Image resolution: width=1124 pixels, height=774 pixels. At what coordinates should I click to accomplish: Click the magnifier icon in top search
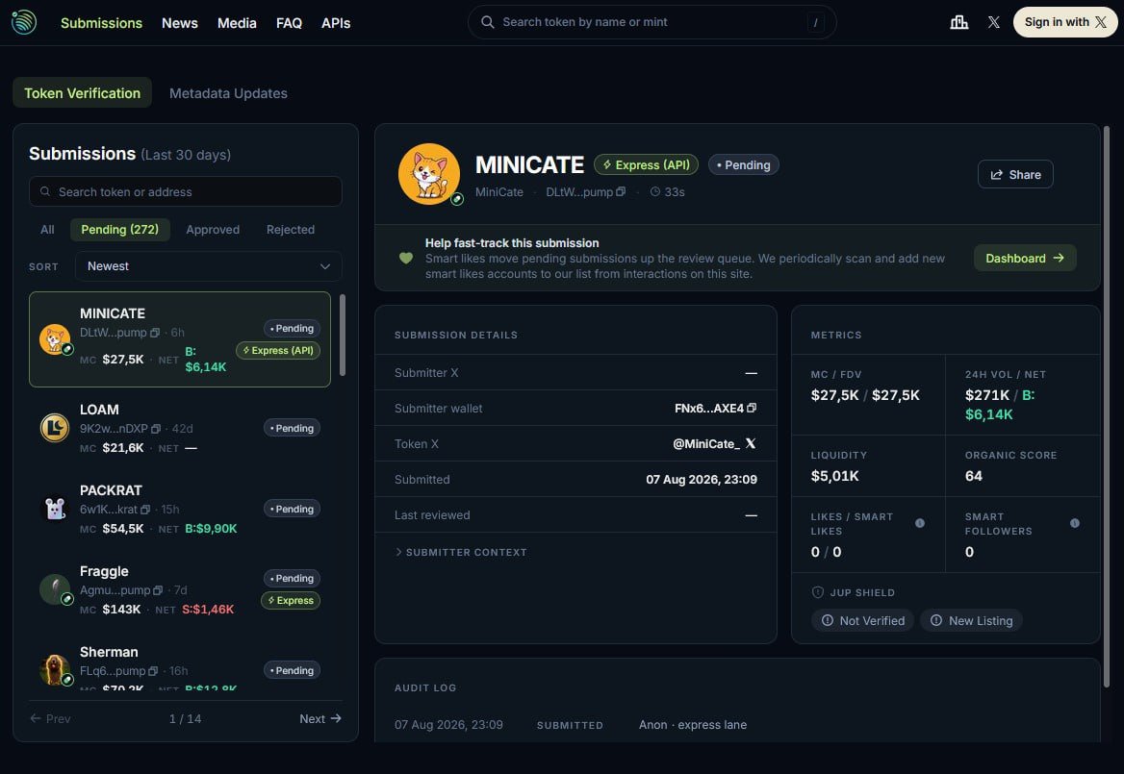(488, 22)
